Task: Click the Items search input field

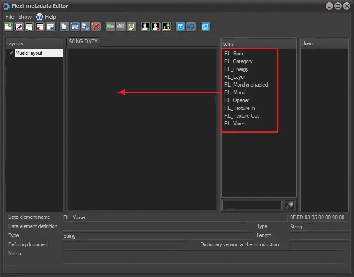Action: pos(252,205)
